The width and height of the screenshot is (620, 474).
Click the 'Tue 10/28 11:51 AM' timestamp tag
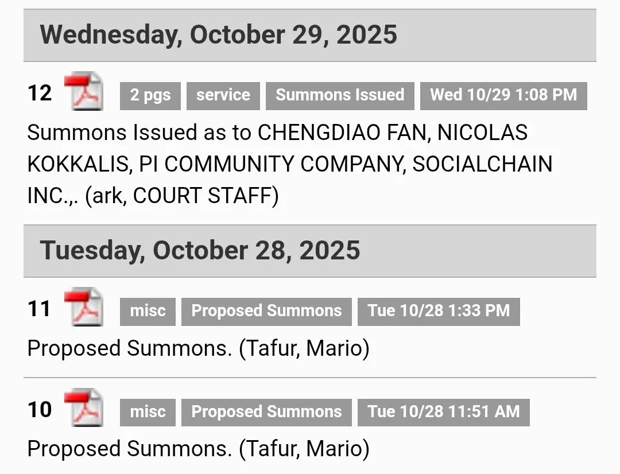443,412
